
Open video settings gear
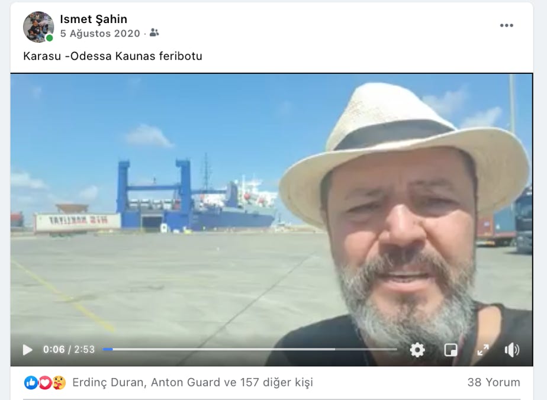tap(417, 350)
